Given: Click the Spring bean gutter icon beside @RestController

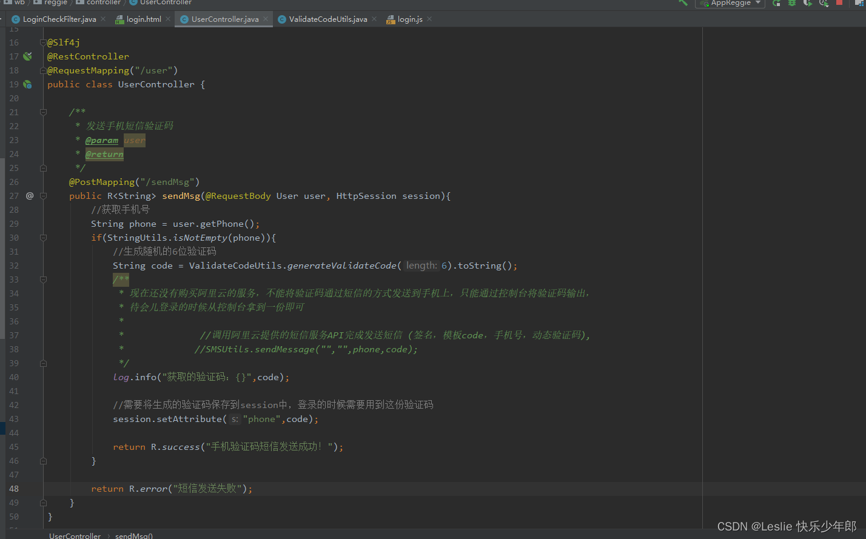Looking at the screenshot, I should (27, 56).
